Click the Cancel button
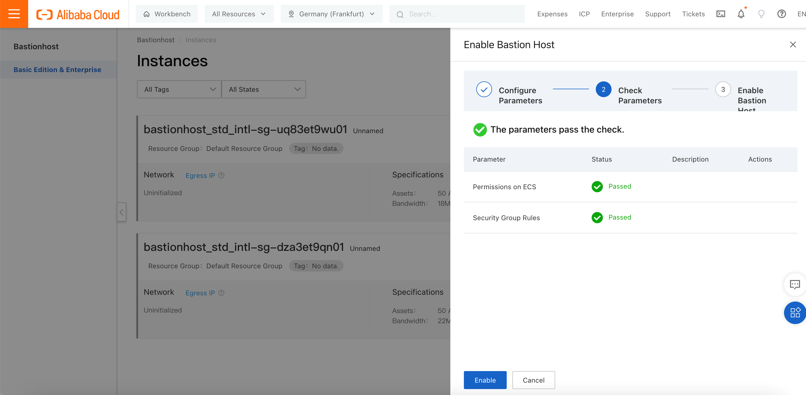Screen dimensions: 806x395 pyautogui.click(x=533, y=380)
